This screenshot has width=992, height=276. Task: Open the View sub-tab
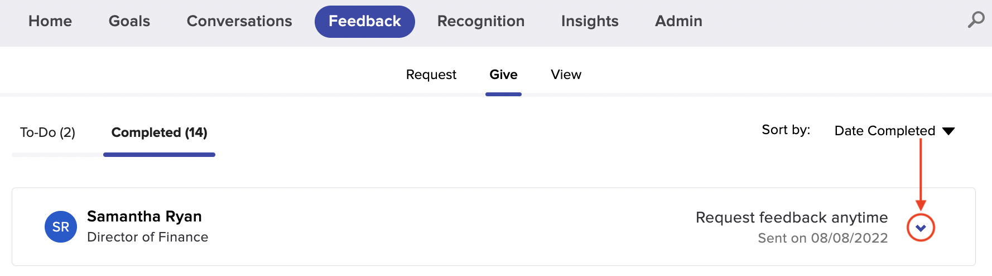point(566,75)
